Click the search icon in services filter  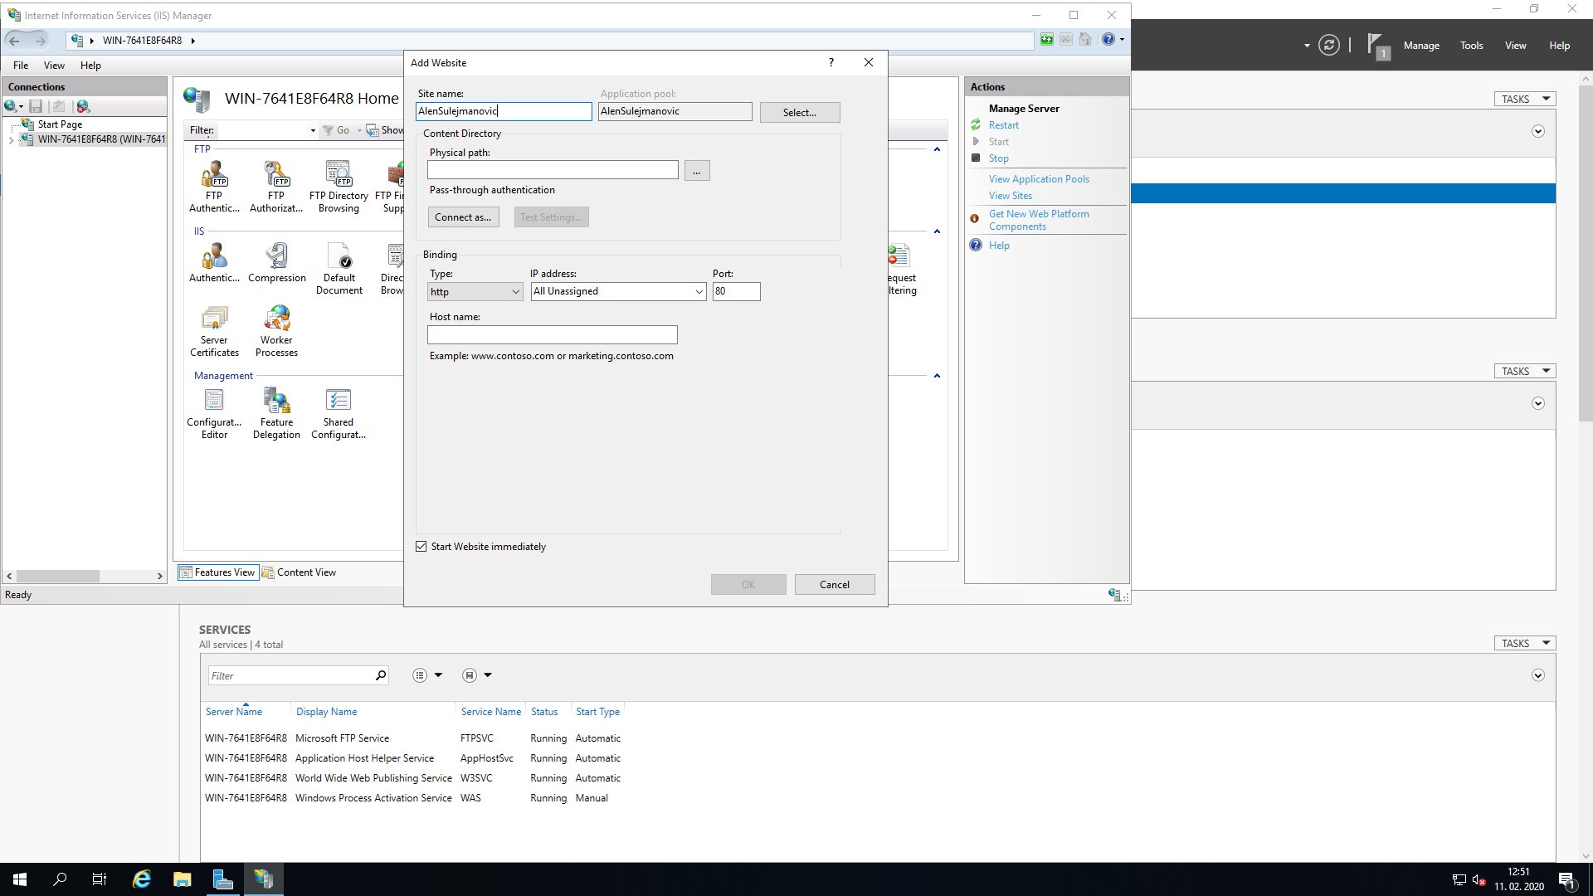[x=381, y=675]
